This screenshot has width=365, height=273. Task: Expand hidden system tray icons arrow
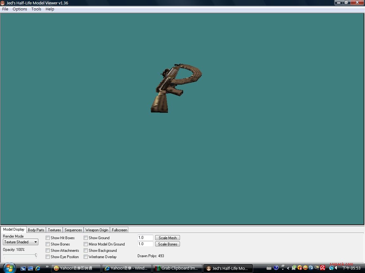coord(288,268)
